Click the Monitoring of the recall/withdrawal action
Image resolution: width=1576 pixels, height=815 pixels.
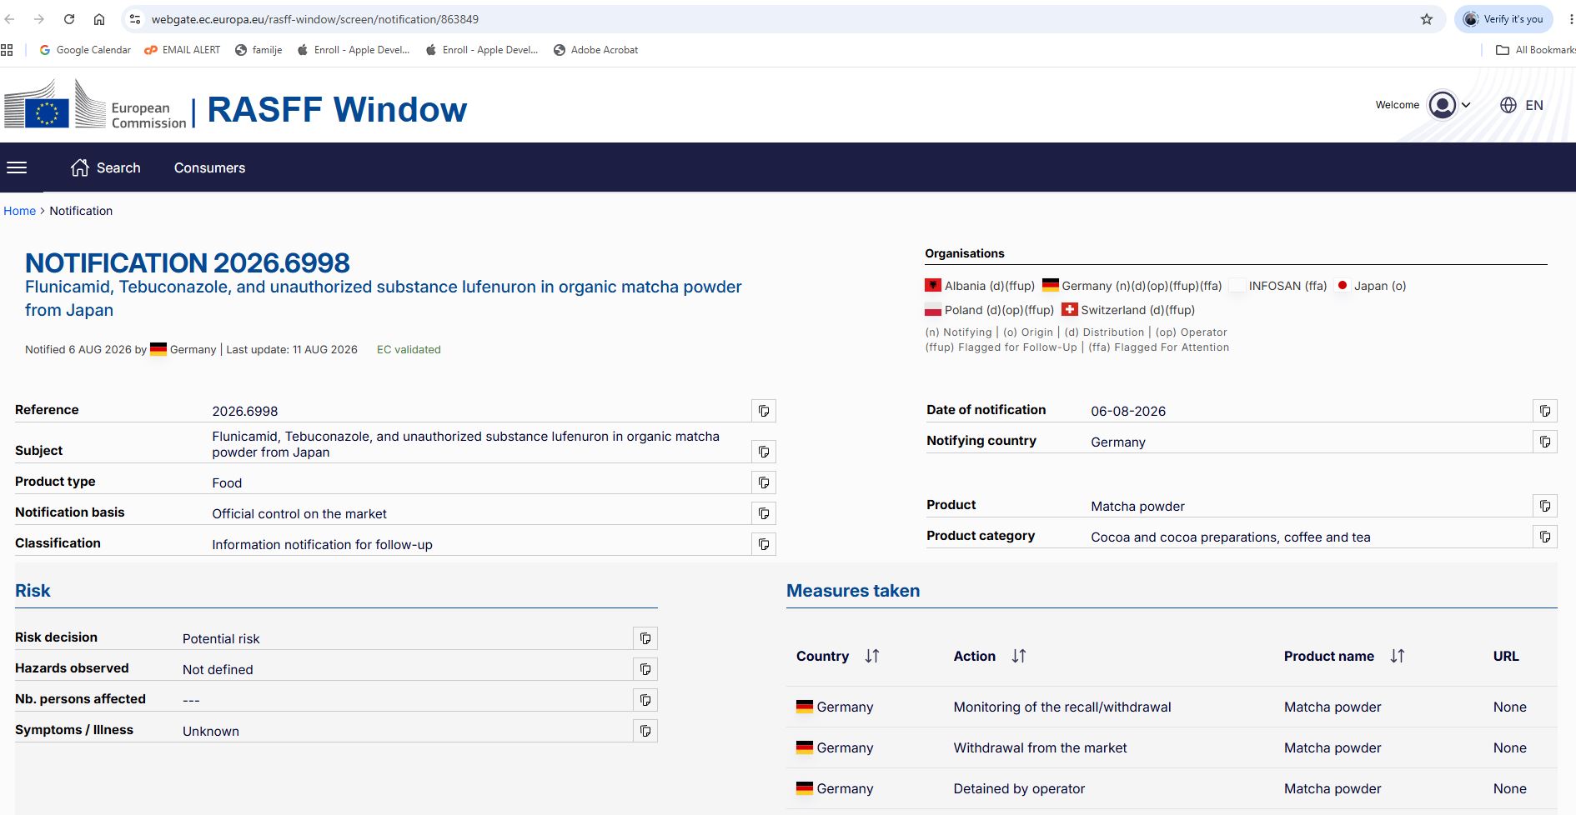point(1062,707)
